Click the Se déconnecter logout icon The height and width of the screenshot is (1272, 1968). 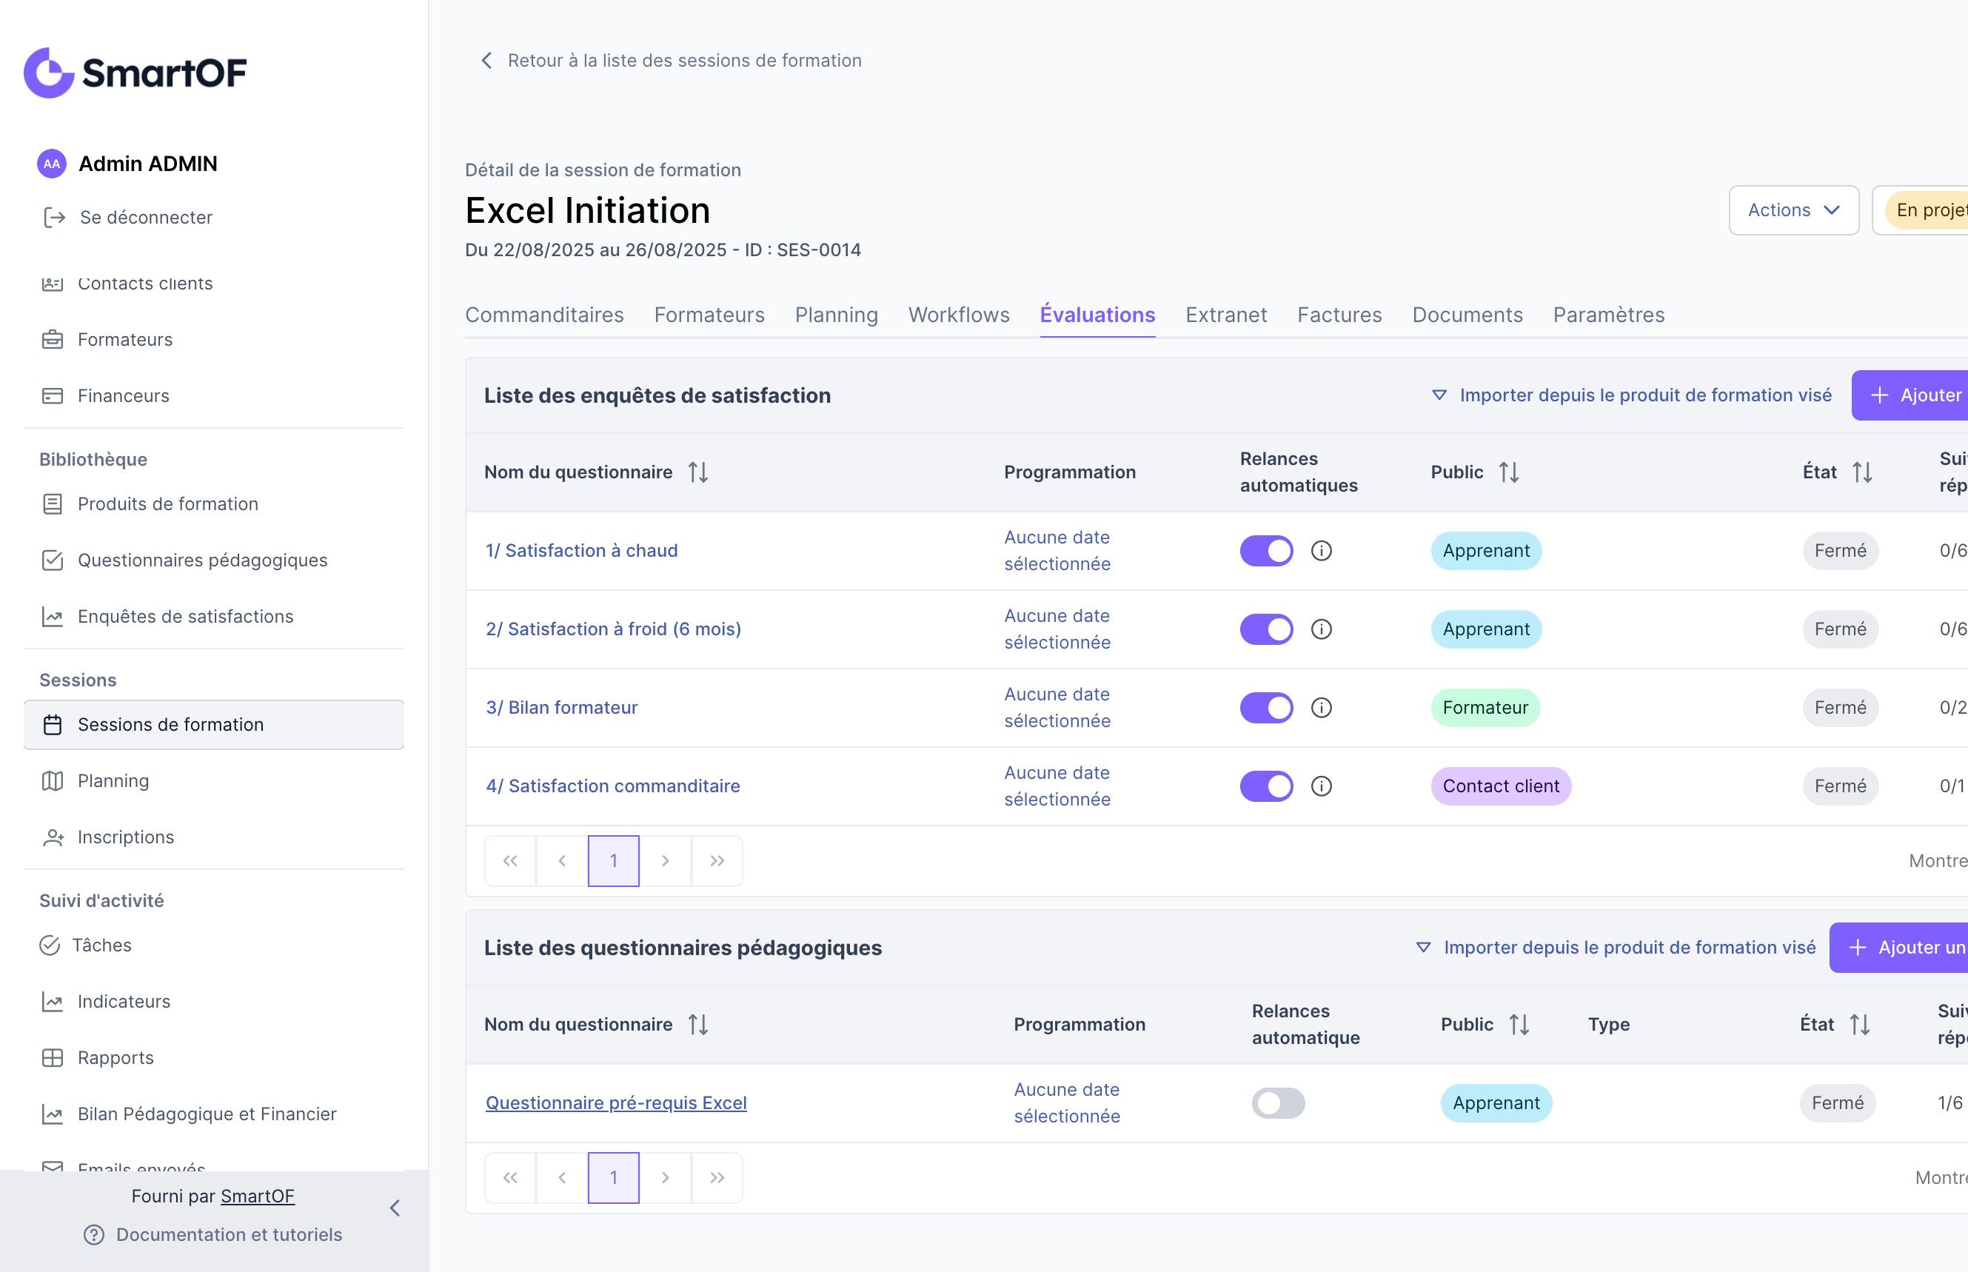coord(55,217)
